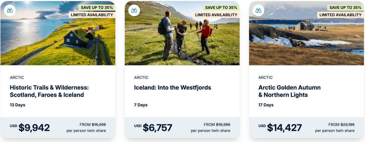Screen dimensions: 365x142
Task: Open Arctic Golden Autumn & Northern Lights title
Action: [289, 91]
